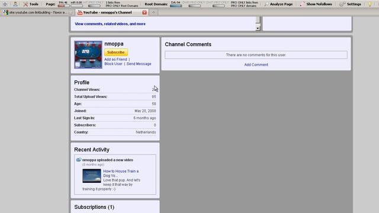Click the nmoppa channel name heading
The width and height of the screenshot is (379, 213).
[114, 44]
